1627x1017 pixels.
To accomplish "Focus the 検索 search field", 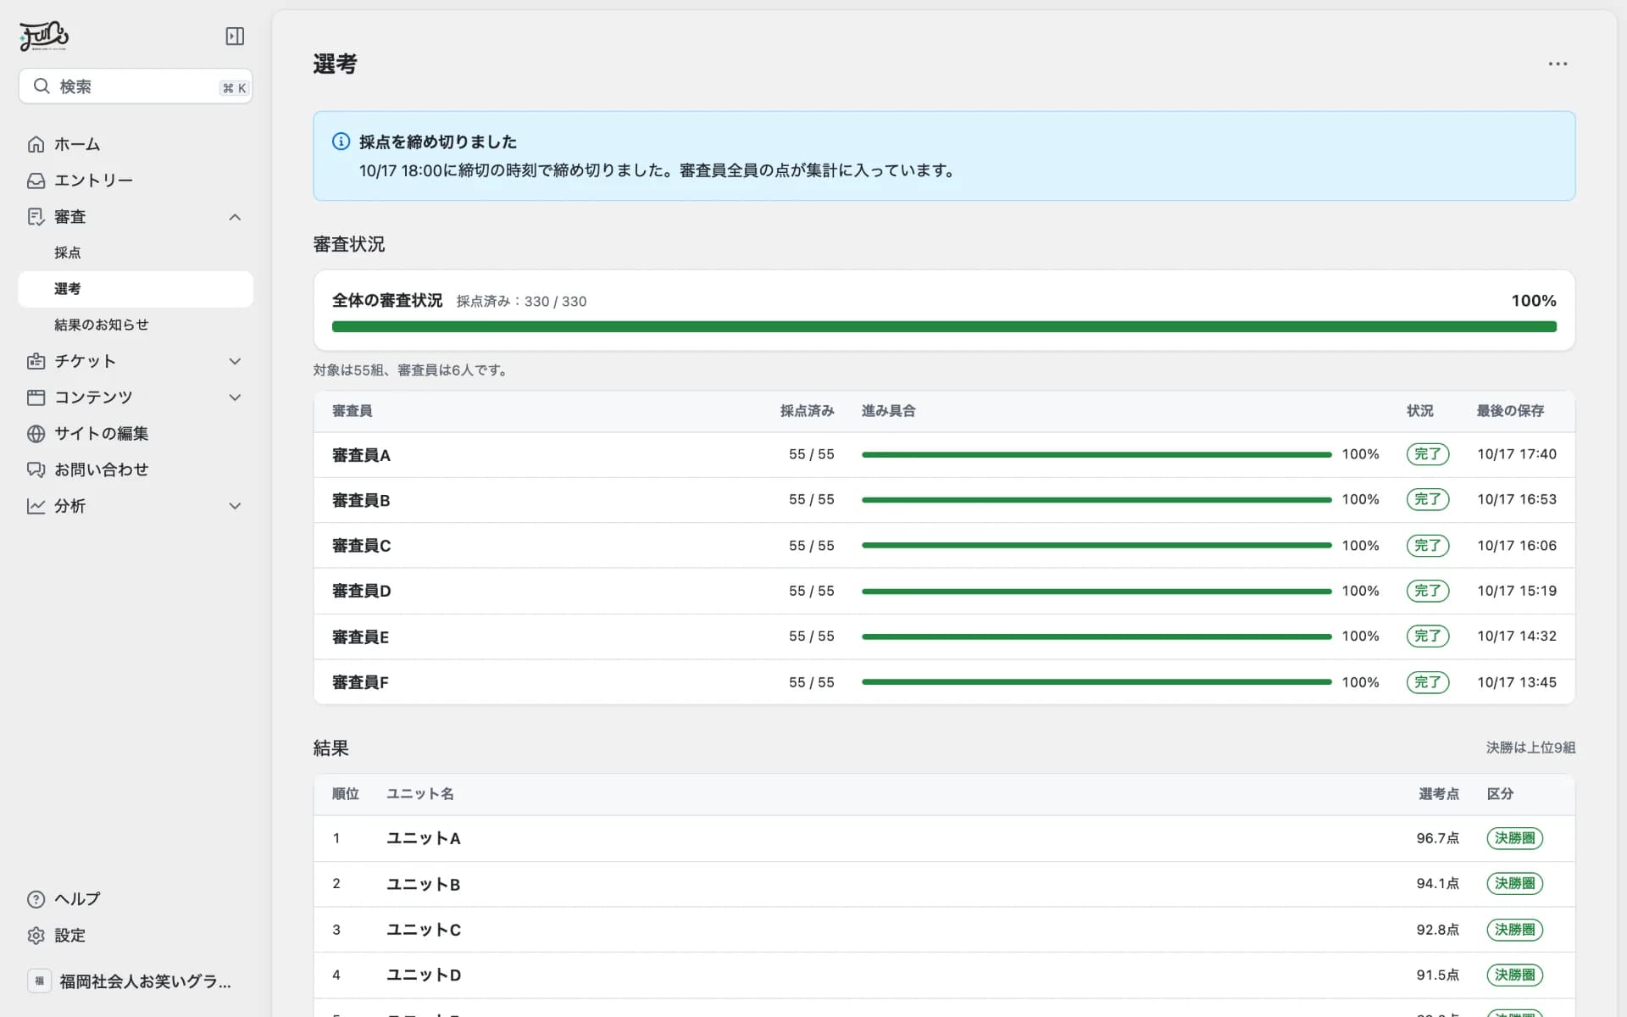I will point(136,86).
